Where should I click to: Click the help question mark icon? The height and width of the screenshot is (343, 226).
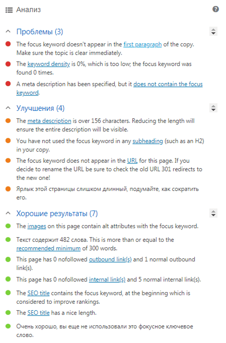coord(216,9)
